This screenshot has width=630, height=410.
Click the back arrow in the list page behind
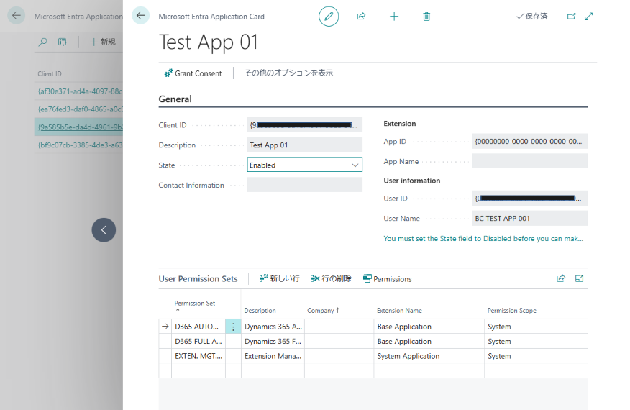click(16, 16)
